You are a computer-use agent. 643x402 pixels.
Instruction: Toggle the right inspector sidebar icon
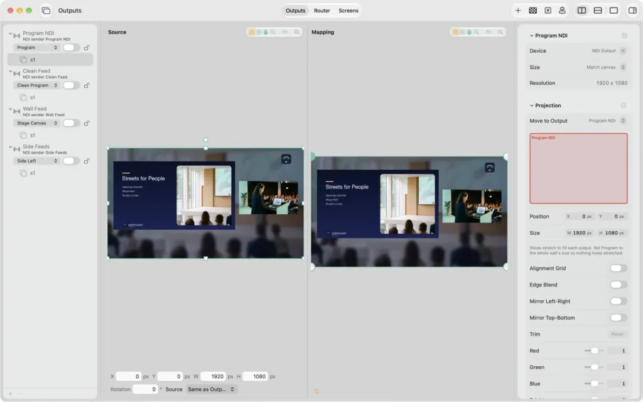point(632,11)
